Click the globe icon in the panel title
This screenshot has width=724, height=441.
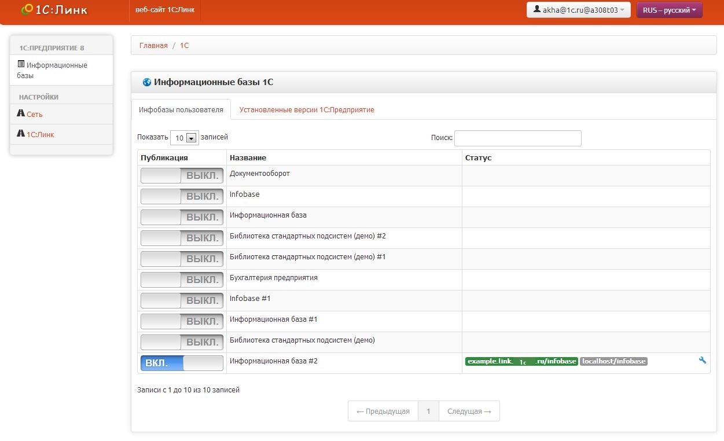point(146,82)
